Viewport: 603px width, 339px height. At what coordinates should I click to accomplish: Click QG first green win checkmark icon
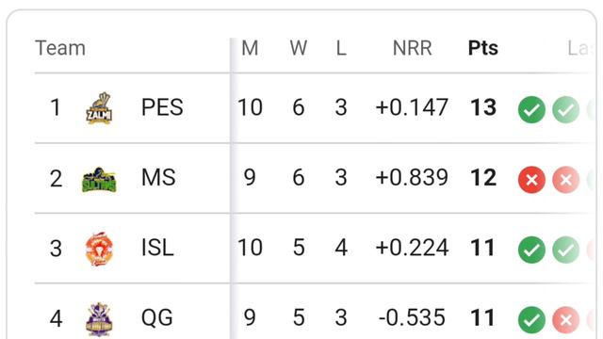point(531,320)
